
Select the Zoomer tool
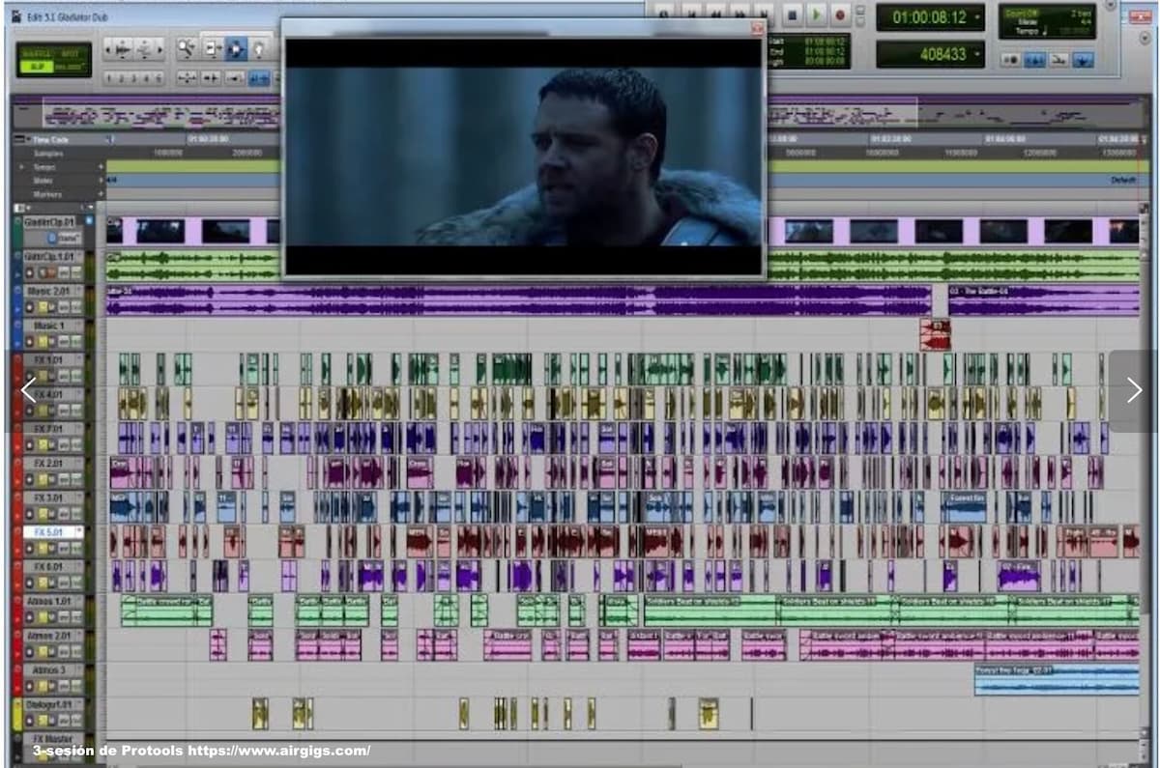tap(186, 48)
